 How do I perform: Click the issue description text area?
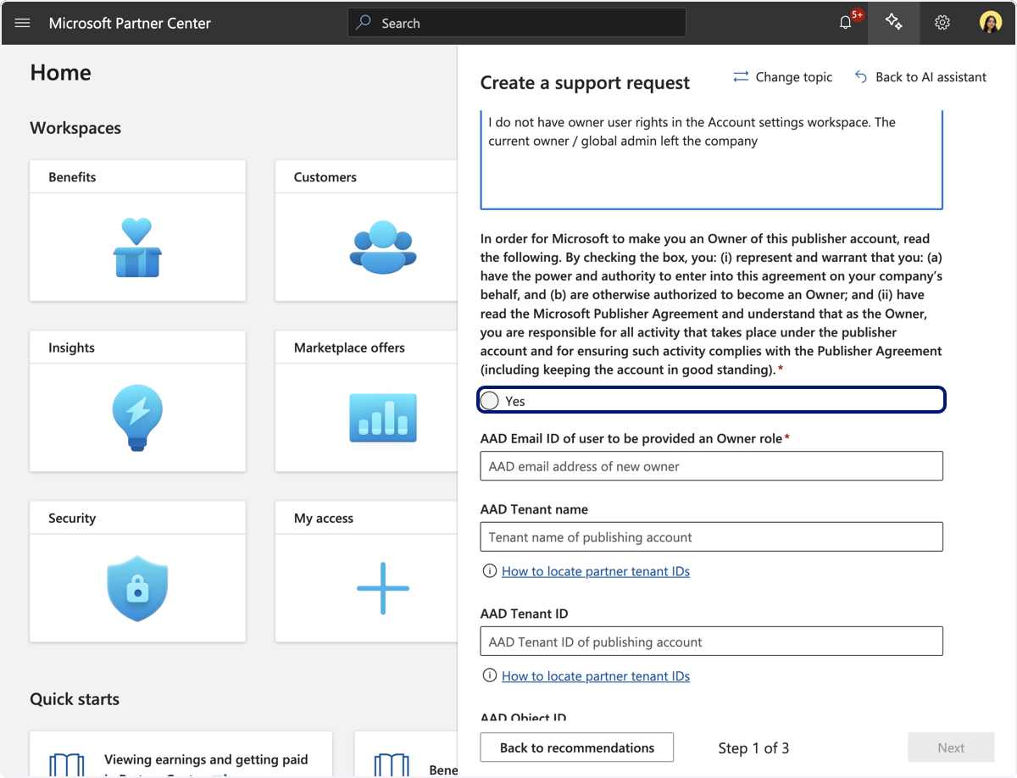click(711, 158)
